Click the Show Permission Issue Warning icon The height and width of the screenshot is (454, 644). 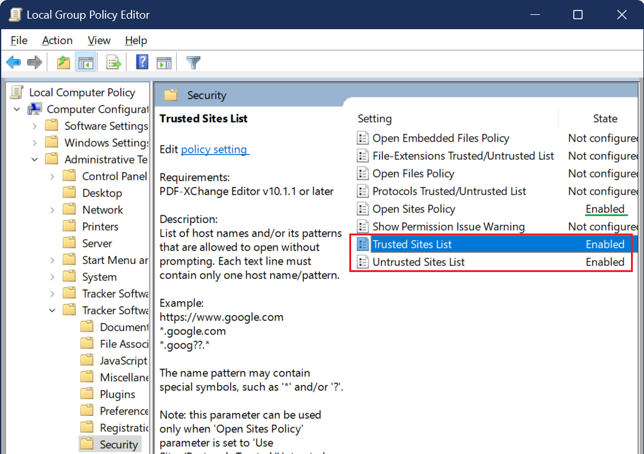coord(362,227)
